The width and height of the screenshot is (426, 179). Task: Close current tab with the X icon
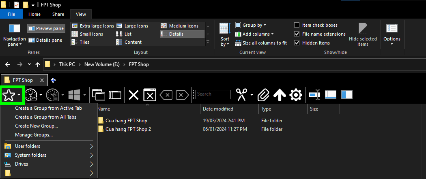pyautogui.click(x=133, y=95)
